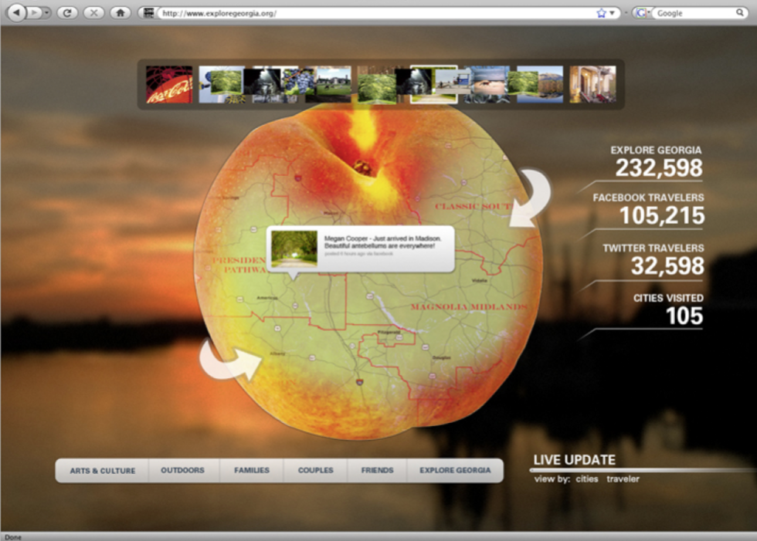View live updates by traveler

(x=623, y=478)
